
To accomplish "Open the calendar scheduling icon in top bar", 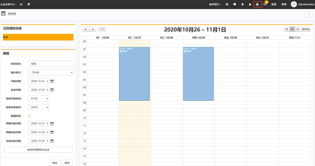I will coord(257,4).
